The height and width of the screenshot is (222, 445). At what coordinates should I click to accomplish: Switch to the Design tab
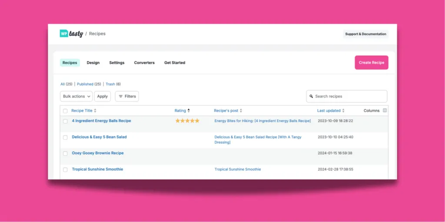coord(93,63)
